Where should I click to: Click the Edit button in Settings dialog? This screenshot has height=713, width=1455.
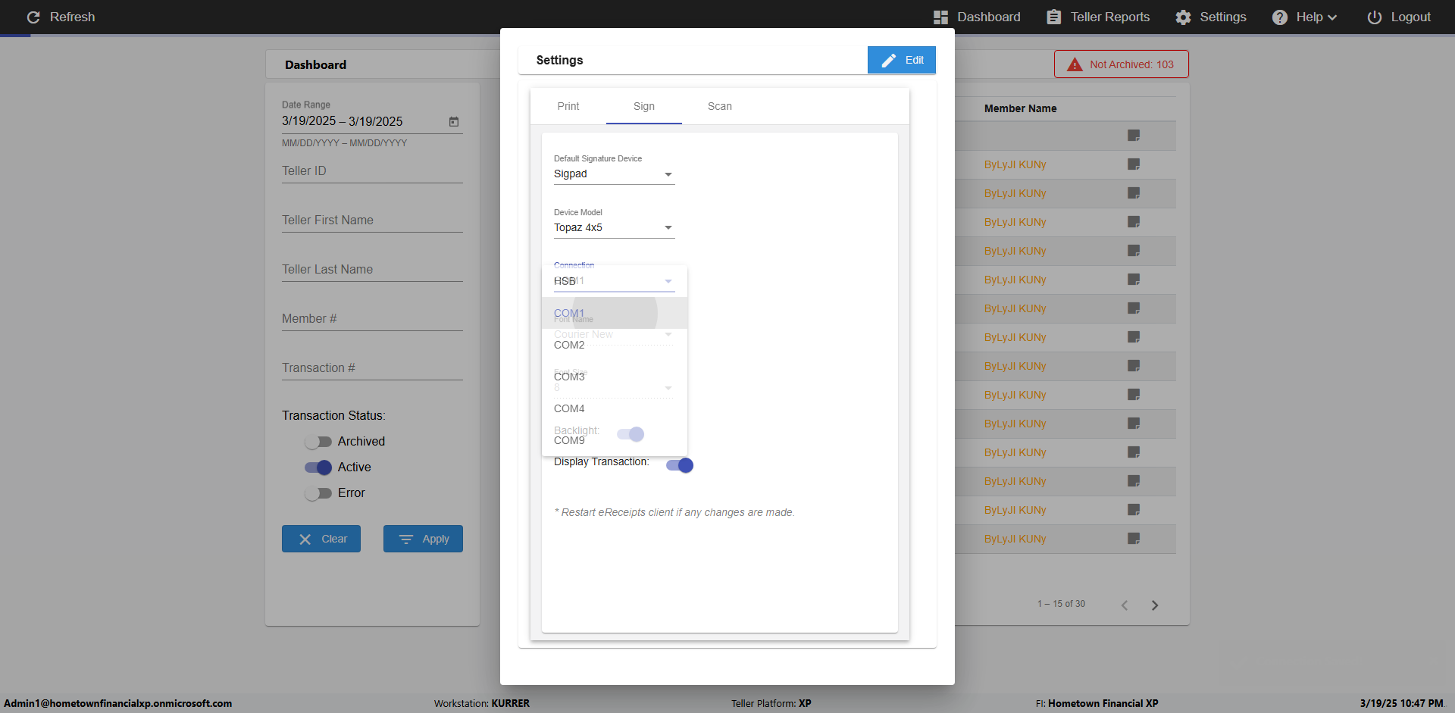(x=902, y=60)
